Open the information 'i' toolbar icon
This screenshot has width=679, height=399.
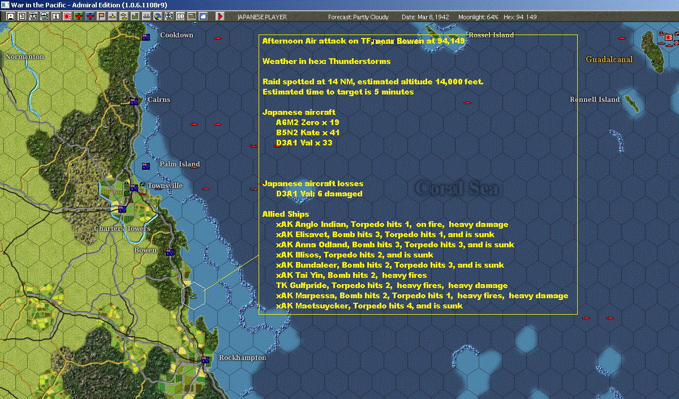(55, 16)
